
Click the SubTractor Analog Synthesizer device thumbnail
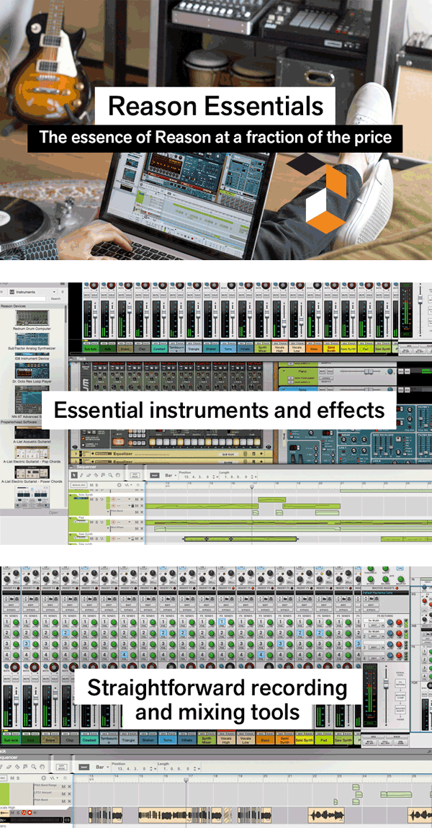click(x=32, y=339)
